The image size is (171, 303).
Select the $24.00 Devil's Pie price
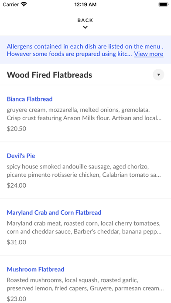pyautogui.click(x=17, y=185)
